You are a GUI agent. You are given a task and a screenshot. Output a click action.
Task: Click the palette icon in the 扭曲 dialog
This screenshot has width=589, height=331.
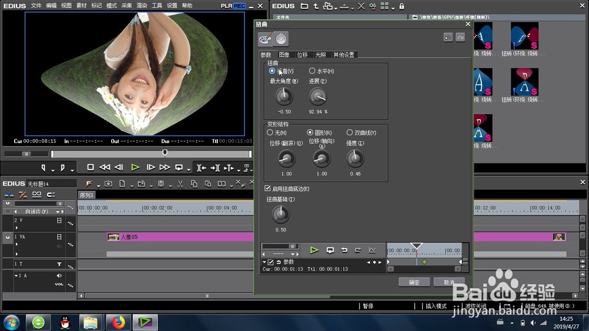(265, 39)
